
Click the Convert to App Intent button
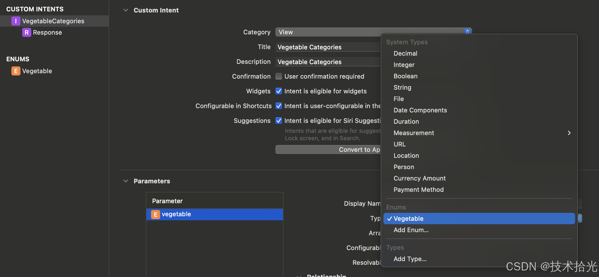coord(328,150)
